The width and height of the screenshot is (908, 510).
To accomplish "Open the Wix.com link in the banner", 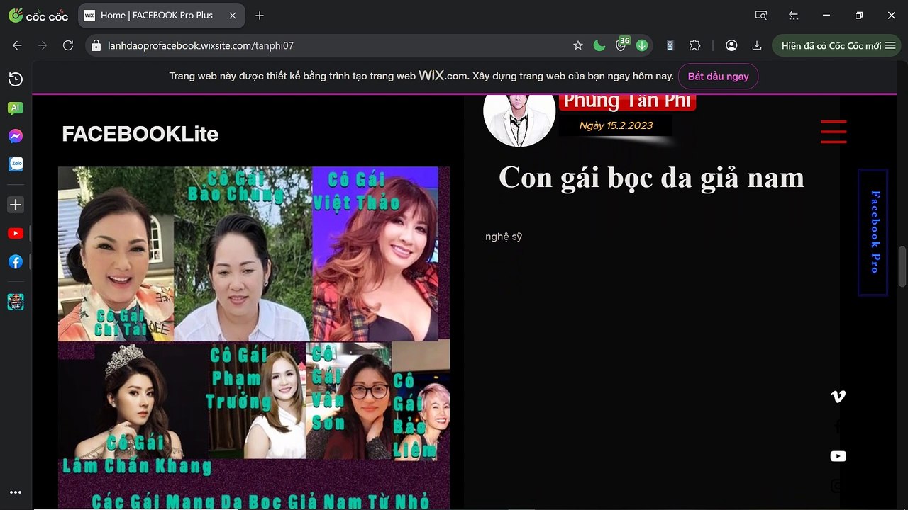I will 443,75.
